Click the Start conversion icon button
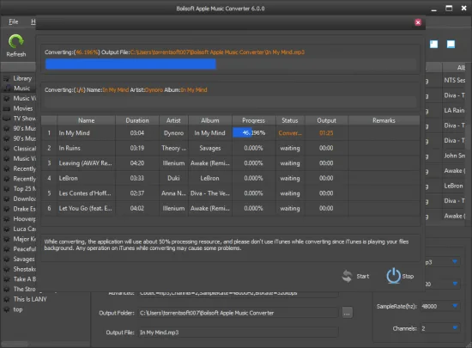 tap(347, 276)
